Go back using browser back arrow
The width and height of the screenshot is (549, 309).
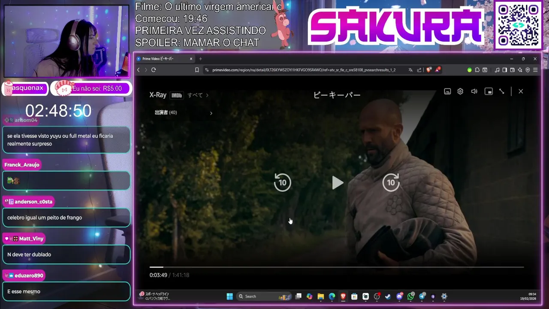pyautogui.click(x=138, y=70)
